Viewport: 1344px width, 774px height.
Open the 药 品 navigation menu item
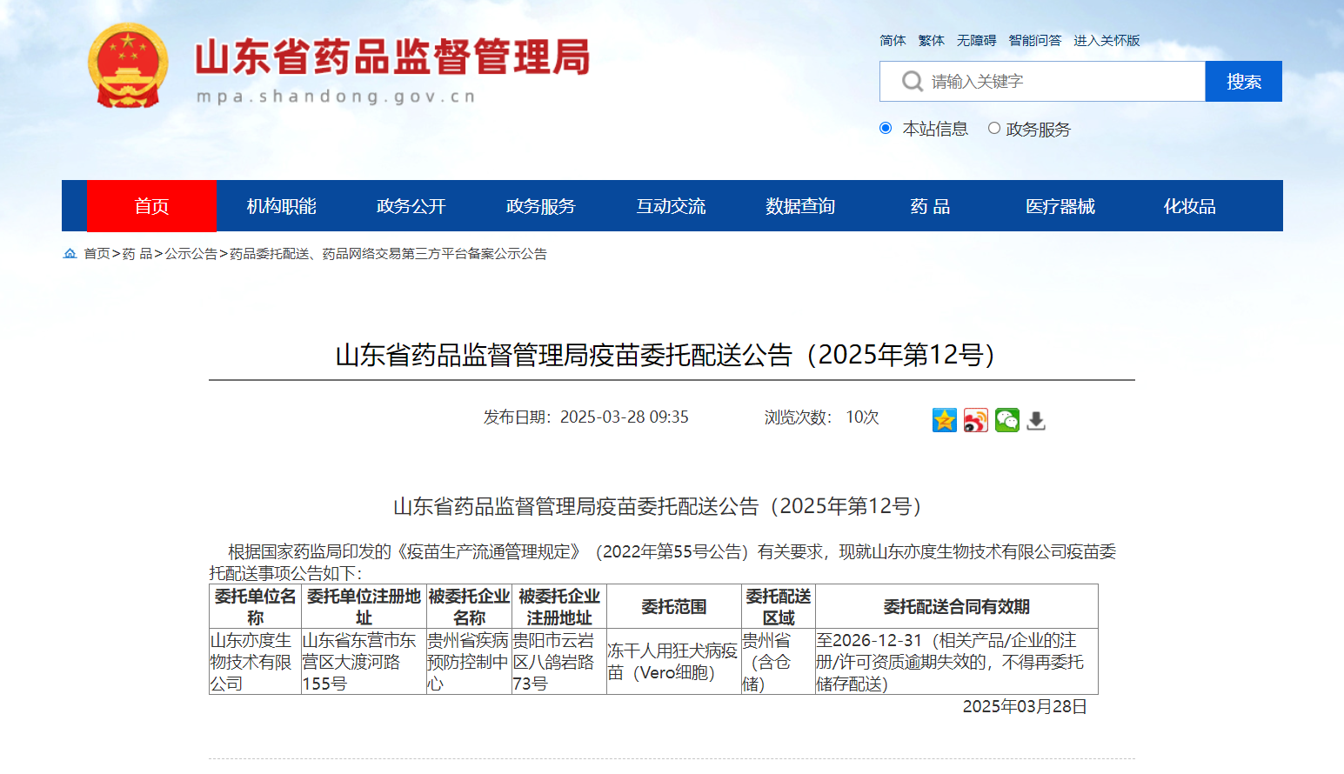pyautogui.click(x=930, y=206)
